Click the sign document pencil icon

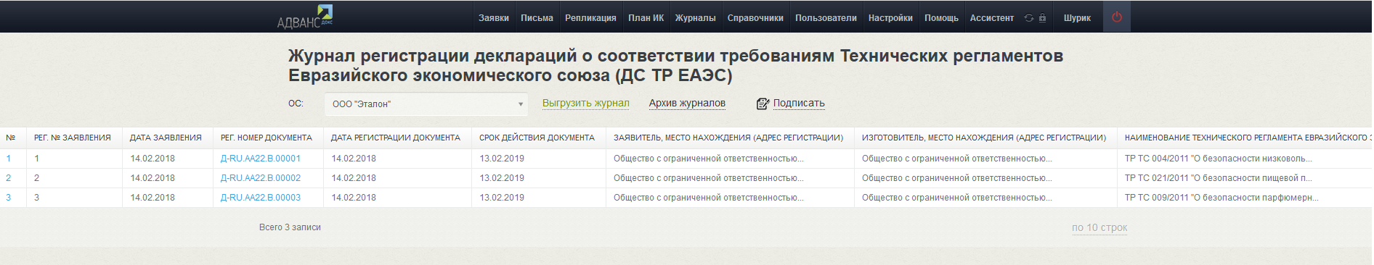tap(763, 104)
